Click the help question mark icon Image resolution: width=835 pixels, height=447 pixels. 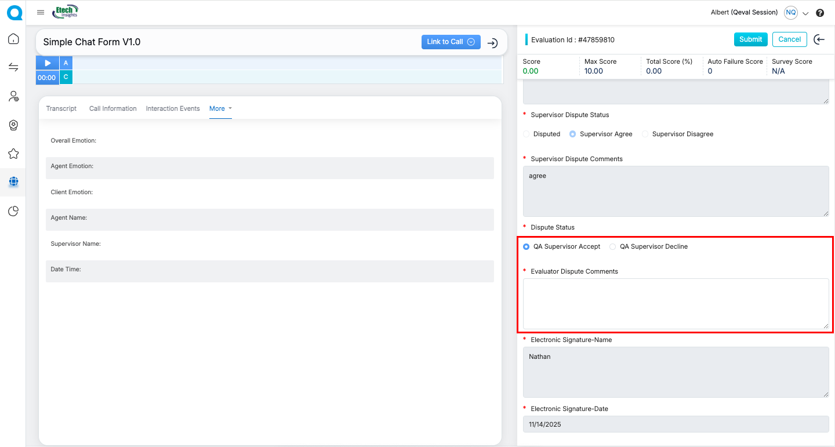820,13
